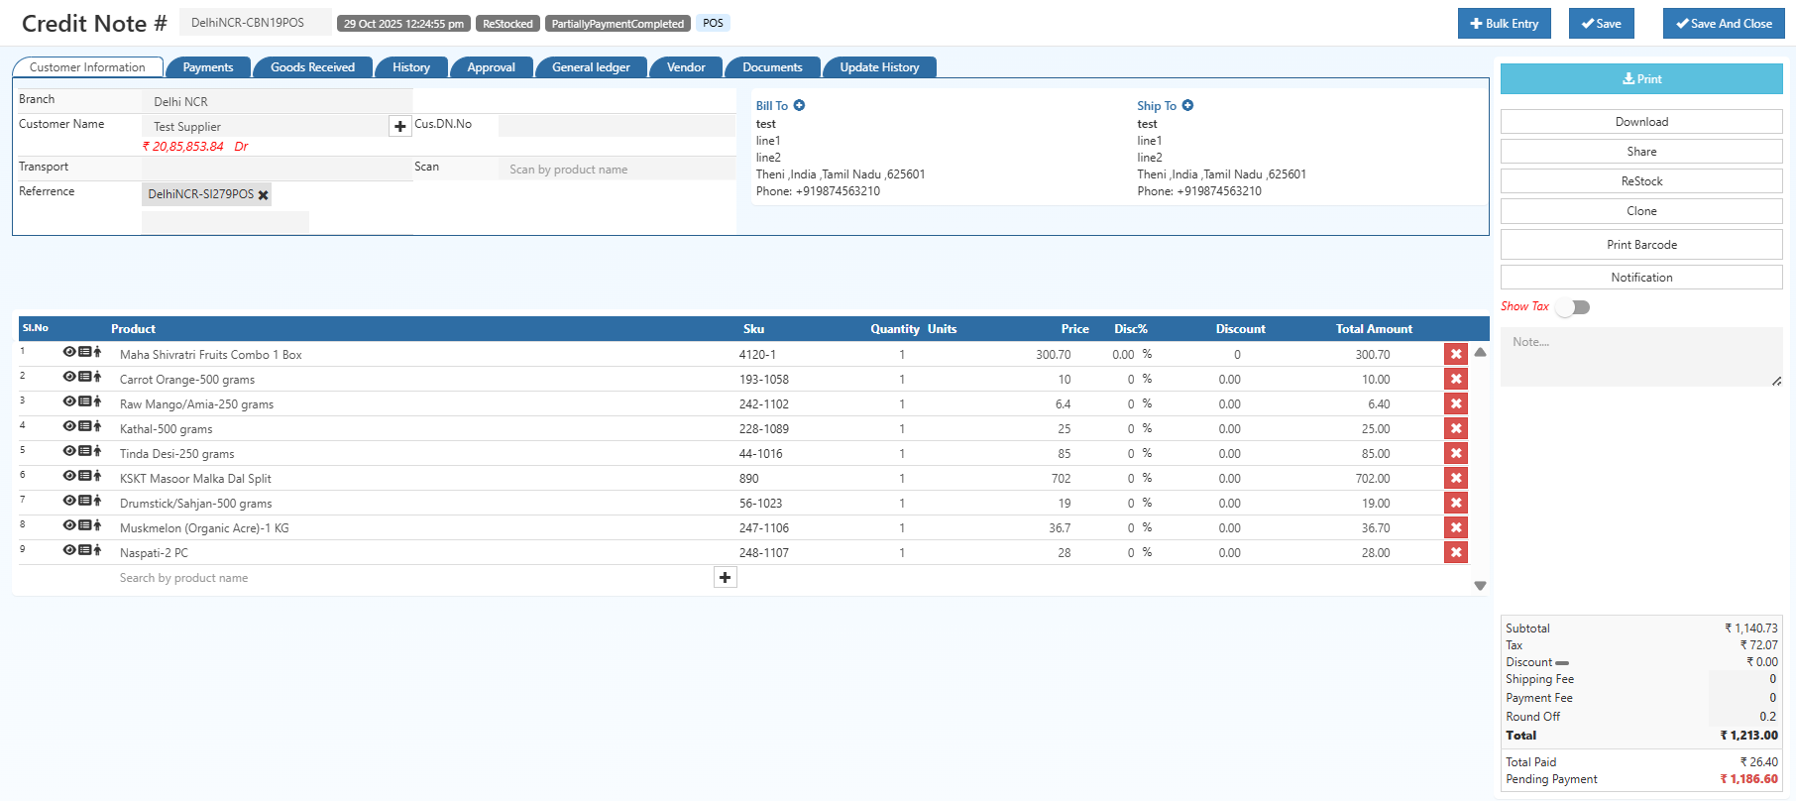Select the Customer Information tab
This screenshot has width=1796, height=801.
88,67
